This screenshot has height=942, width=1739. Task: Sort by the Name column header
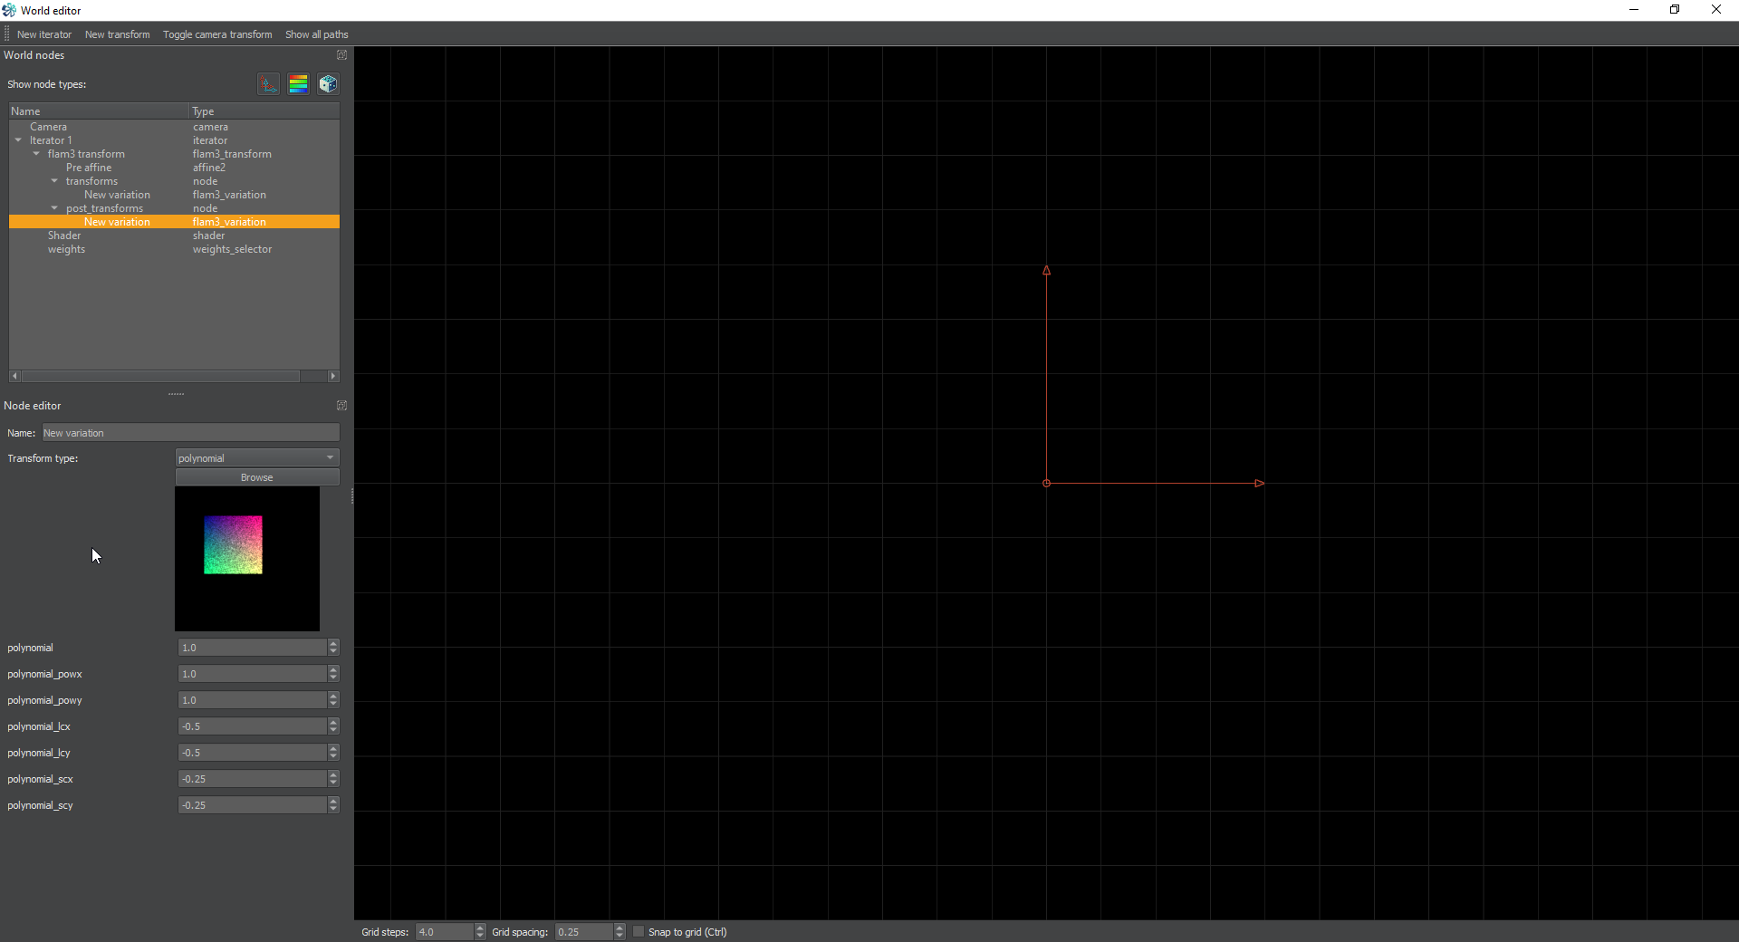tap(99, 111)
